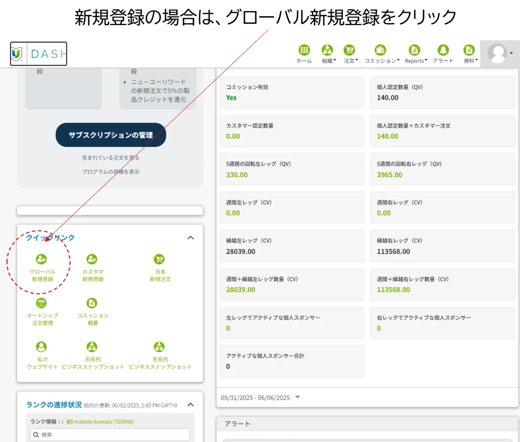Image resolution: width=520 pixels, height=442 pixels.
Task: Click the コミッション有効 Yes card
Action: 292,92
